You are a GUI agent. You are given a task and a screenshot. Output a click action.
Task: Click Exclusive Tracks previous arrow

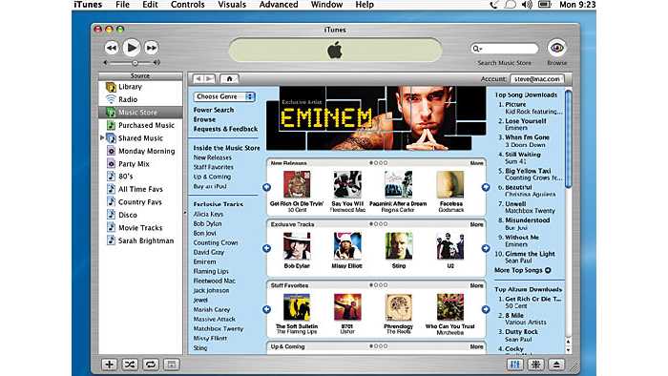[x=266, y=248]
